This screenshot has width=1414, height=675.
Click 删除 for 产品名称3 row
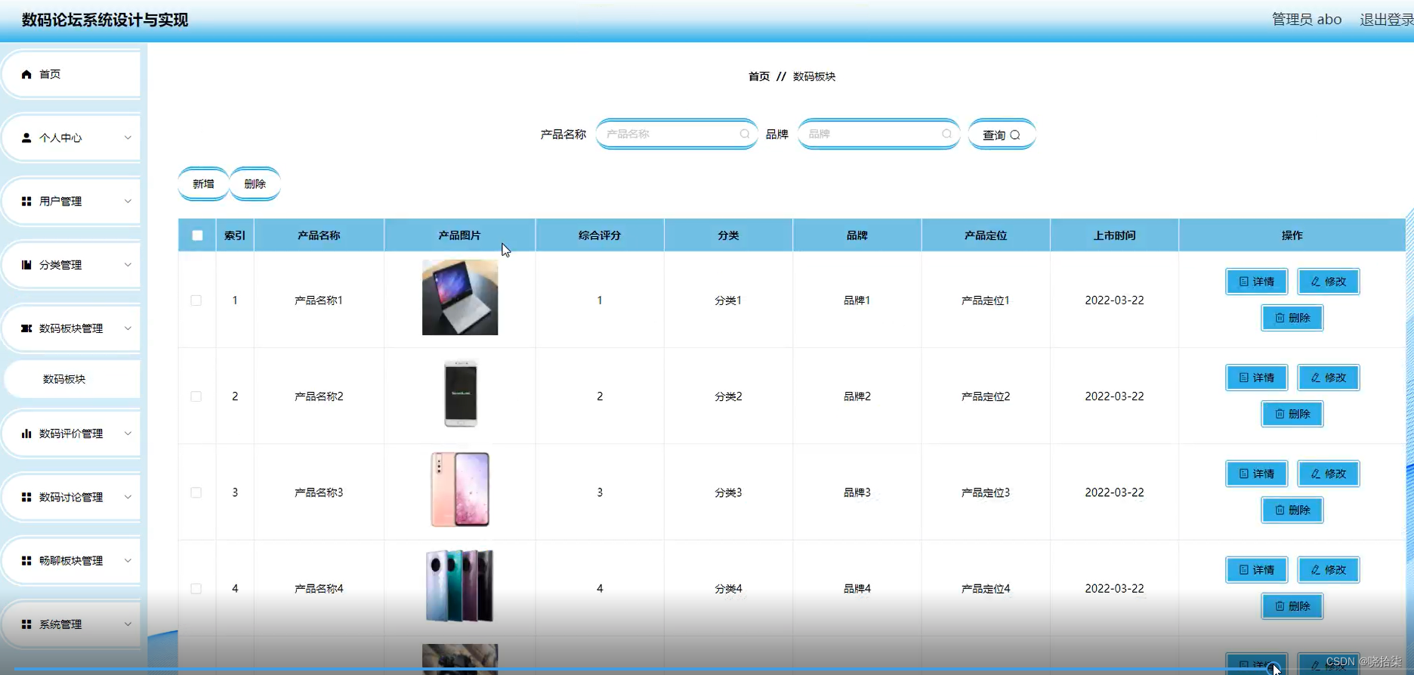[x=1292, y=510]
